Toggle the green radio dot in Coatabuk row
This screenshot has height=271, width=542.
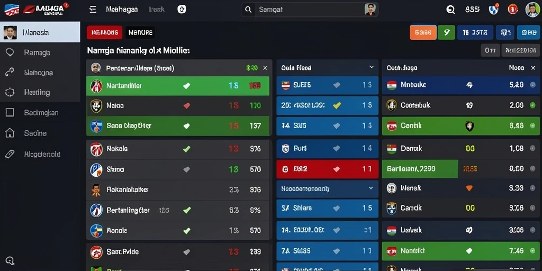532,105
